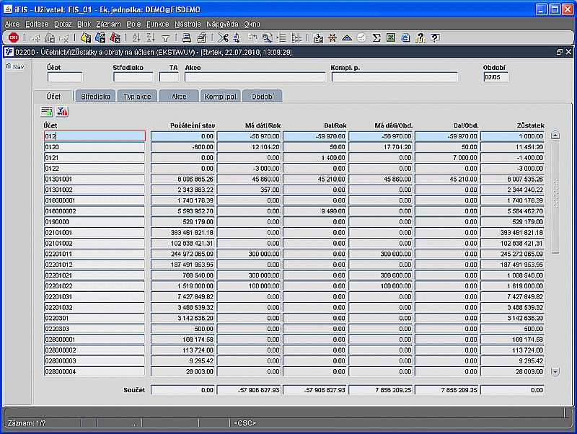Click the Účet filter input field
577x434 pixels.
(x=65, y=77)
